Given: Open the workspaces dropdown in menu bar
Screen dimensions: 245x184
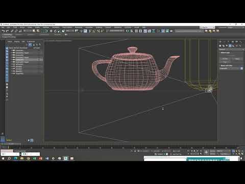Looking at the screenshot, I should [x=207, y=27].
